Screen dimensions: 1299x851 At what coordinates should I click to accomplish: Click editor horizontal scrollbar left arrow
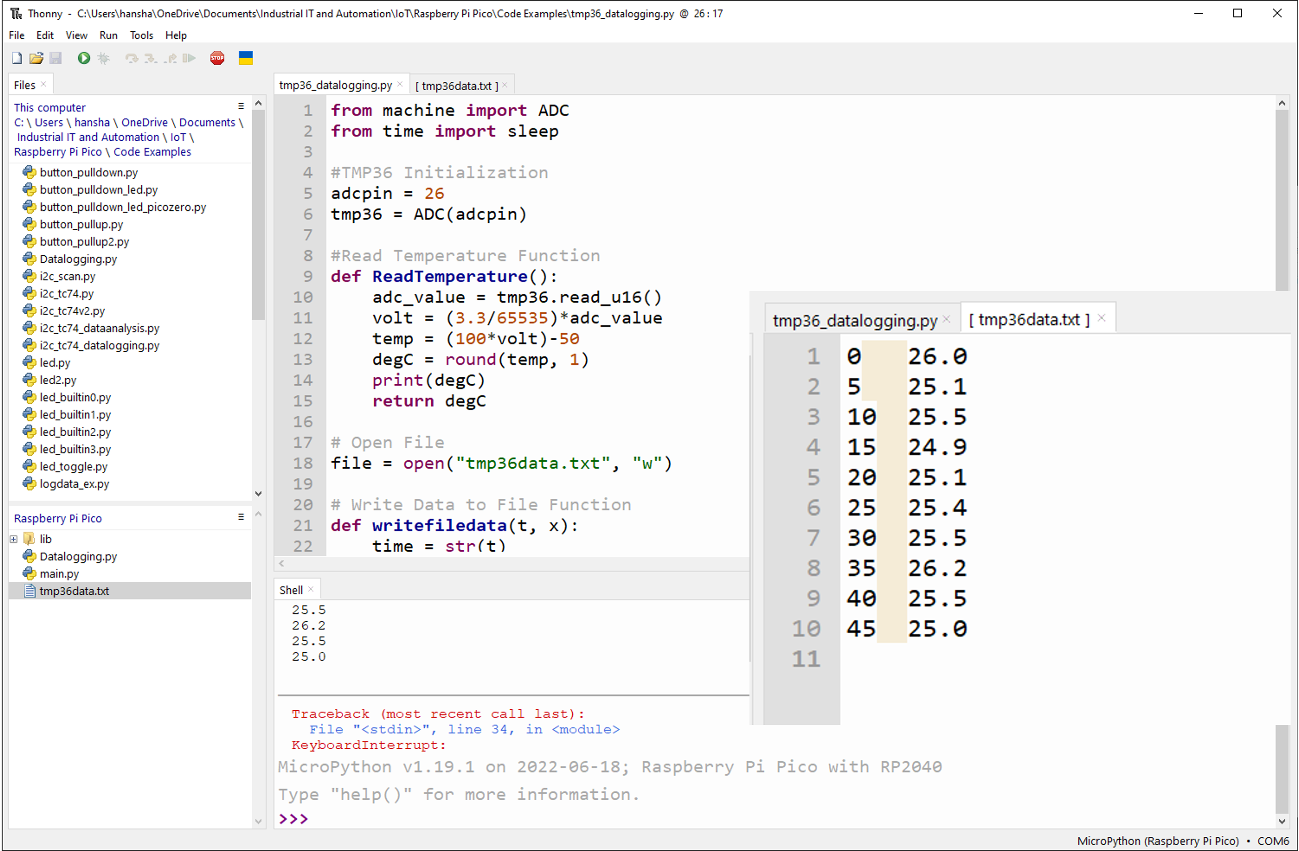click(282, 564)
